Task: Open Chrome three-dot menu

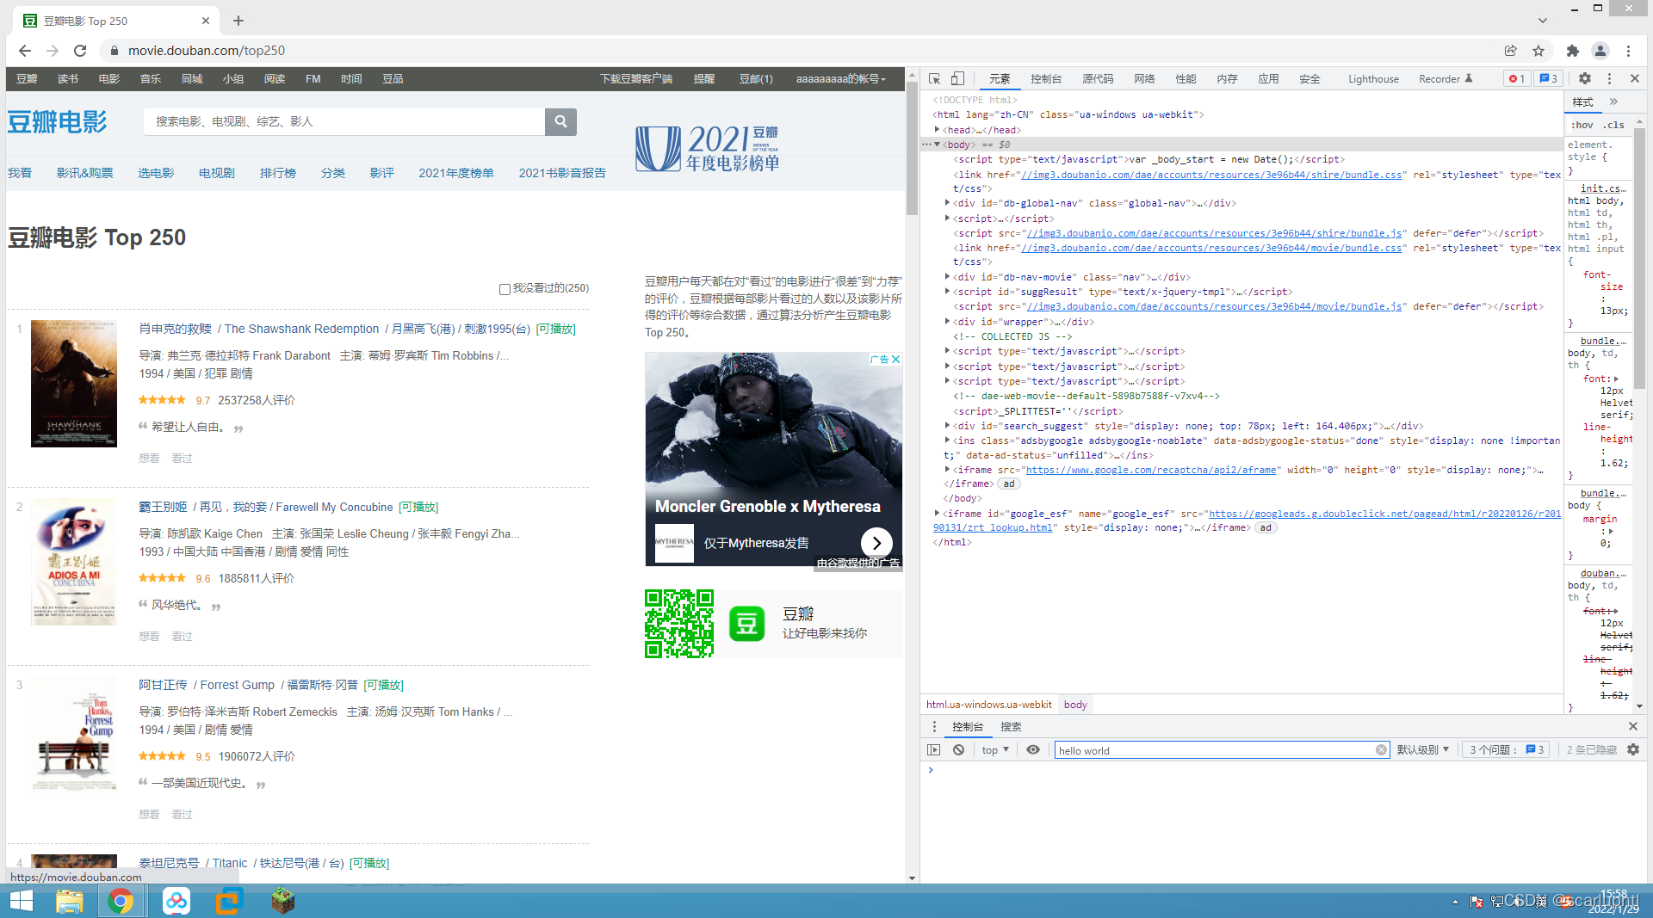Action: [1629, 51]
